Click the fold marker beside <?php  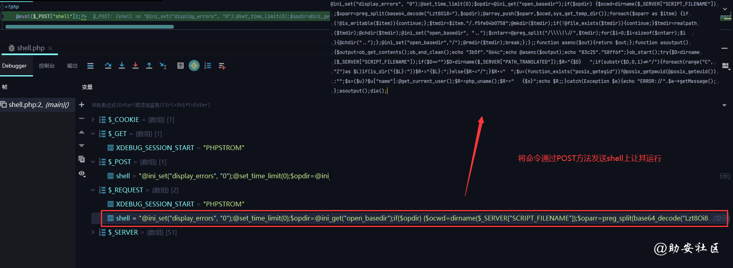2,7
